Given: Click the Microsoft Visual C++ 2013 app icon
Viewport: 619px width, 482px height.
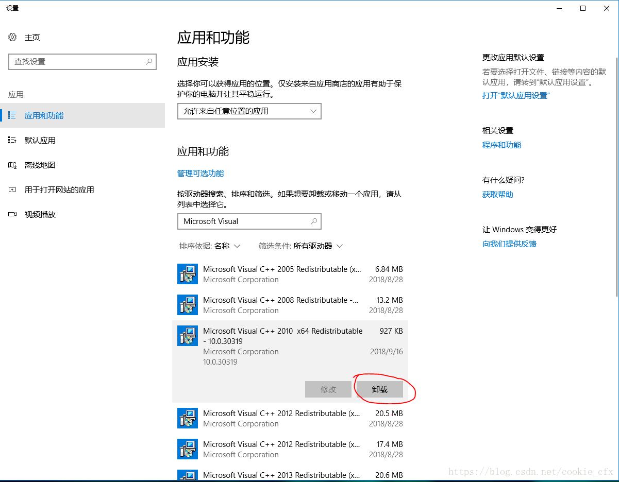Looking at the screenshot, I should click(188, 475).
